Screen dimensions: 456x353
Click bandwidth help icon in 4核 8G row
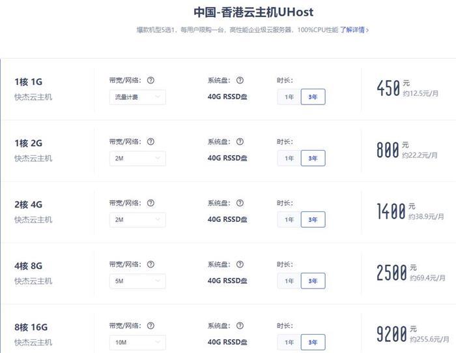point(150,264)
